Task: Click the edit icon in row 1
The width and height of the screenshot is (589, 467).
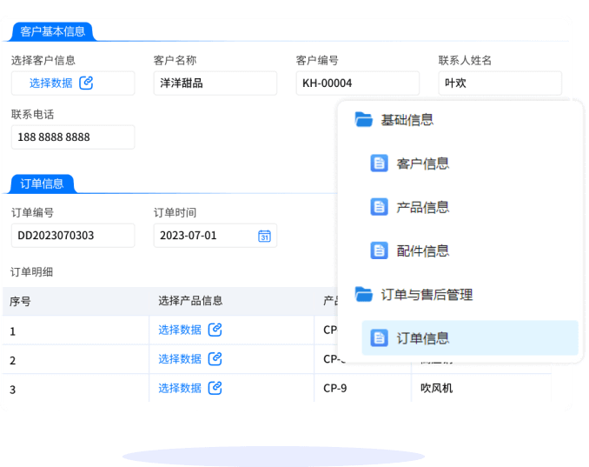Action: [x=215, y=330]
